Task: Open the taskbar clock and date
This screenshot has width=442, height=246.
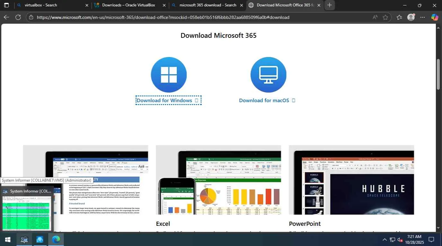Action: click(415, 240)
